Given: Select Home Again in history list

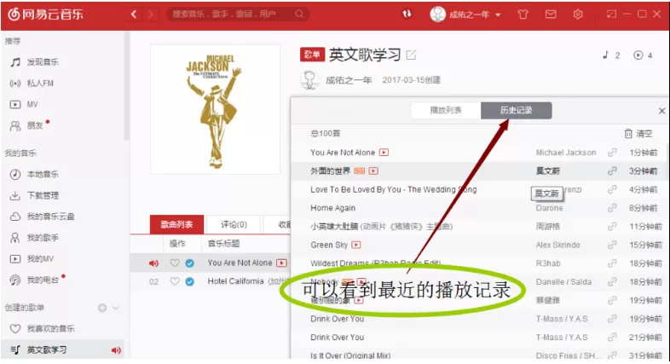Looking at the screenshot, I should [x=332, y=208].
